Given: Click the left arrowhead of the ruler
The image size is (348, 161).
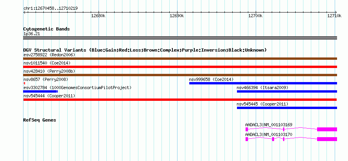Looking at the screenshot, I should (24, 12).
